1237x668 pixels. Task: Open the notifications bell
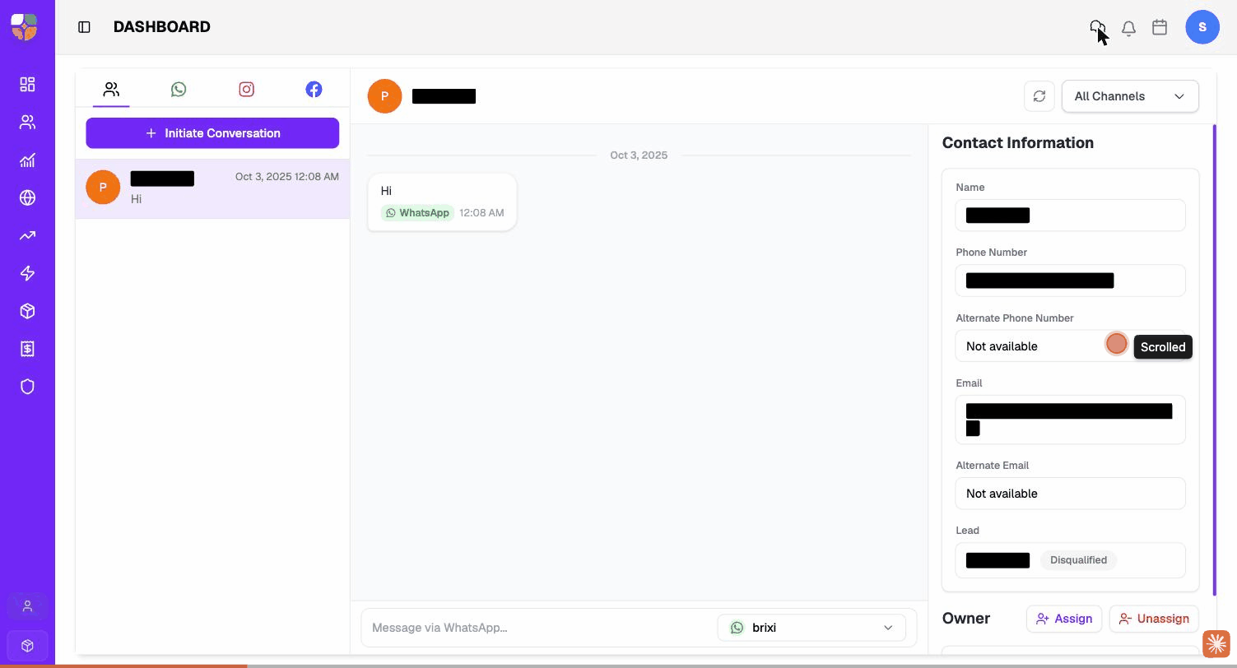click(1128, 27)
